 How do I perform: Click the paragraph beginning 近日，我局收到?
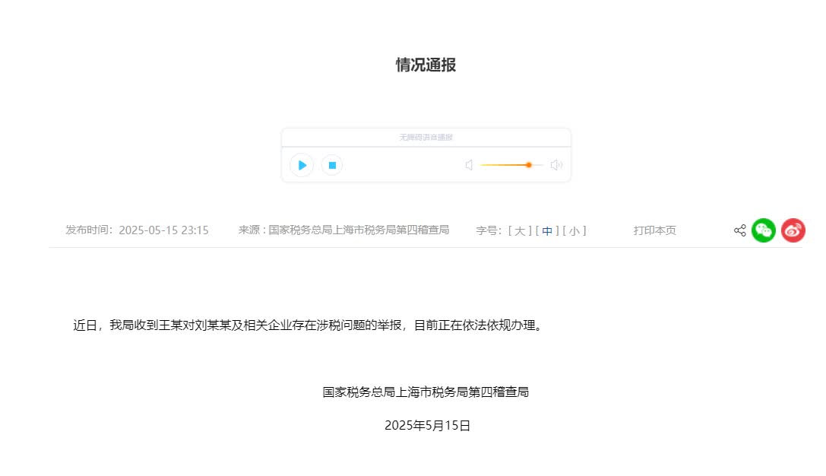[x=309, y=325]
